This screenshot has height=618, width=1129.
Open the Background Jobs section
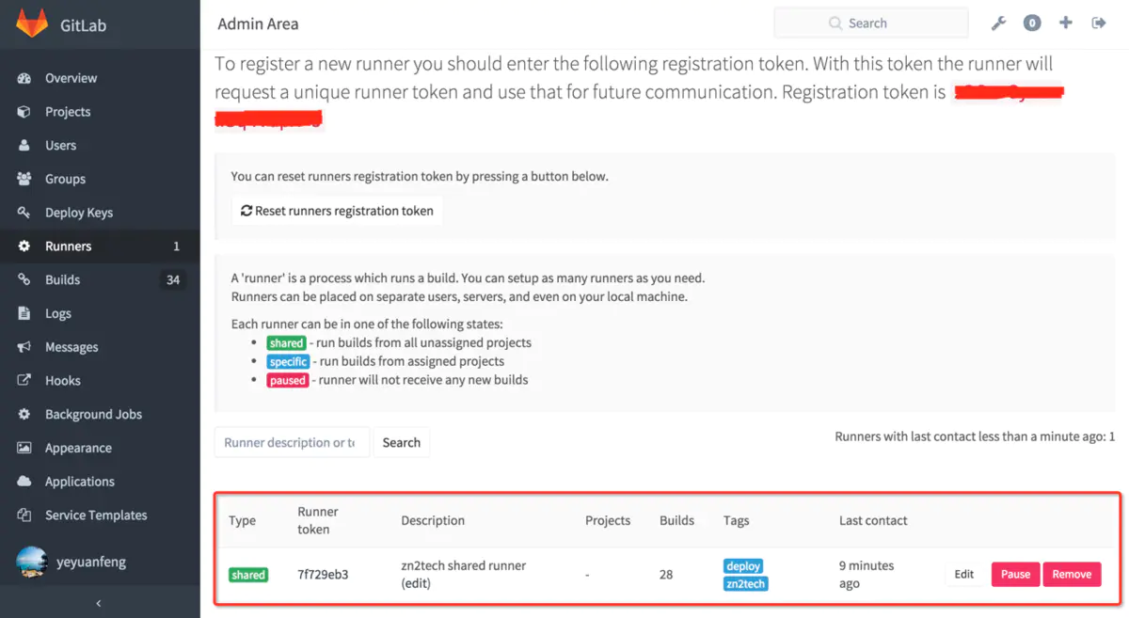[x=93, y=415]
